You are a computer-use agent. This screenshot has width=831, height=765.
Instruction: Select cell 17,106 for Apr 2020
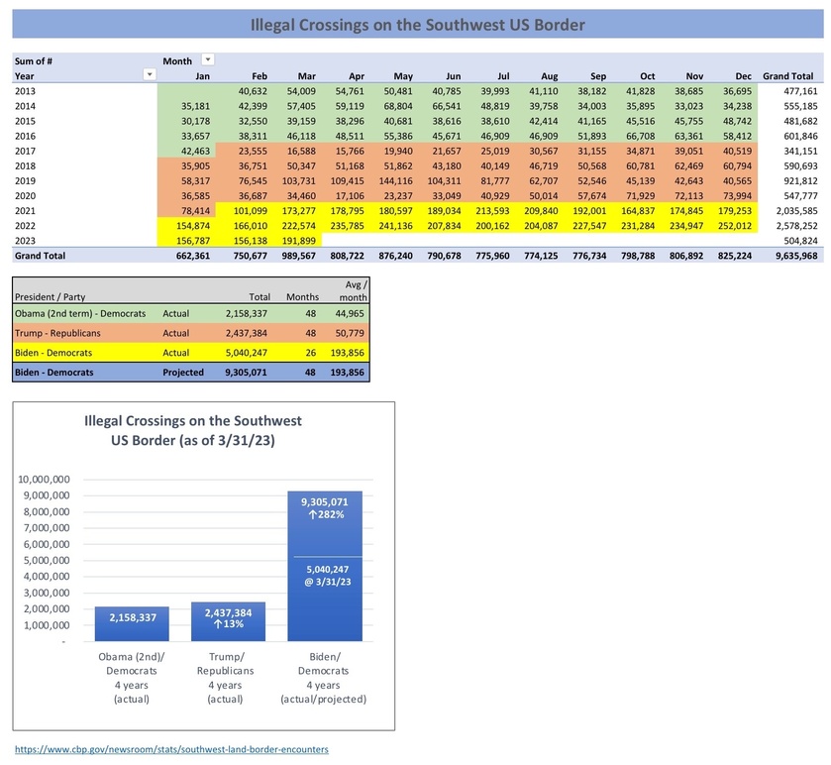tap(350, 195)
